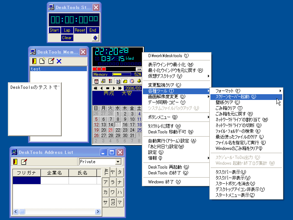The width and height of the screenshot is (293, 220).
Task: Choose スクリーンセーバー起動 from the tools submenu
Action: [246, 97]
